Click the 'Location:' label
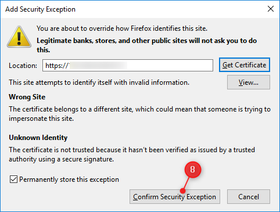280x212 pixels. pos(23,66)
